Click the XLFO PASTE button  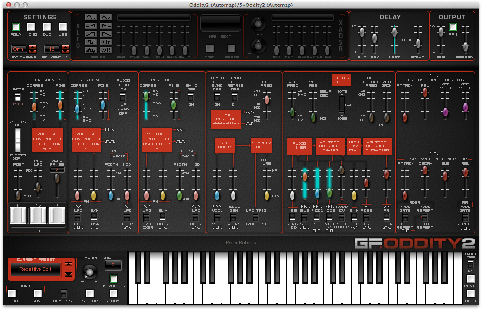click(x=231, y=48)
